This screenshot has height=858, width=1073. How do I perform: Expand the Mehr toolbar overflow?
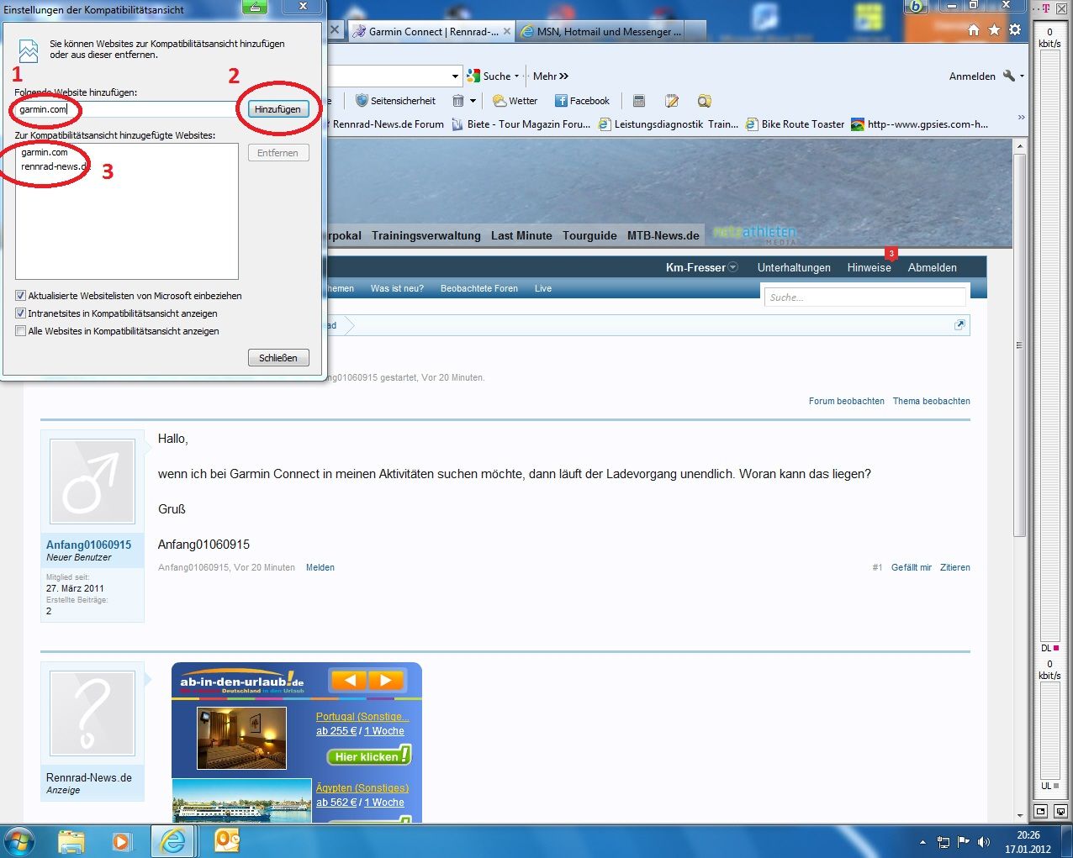(551, 76)
